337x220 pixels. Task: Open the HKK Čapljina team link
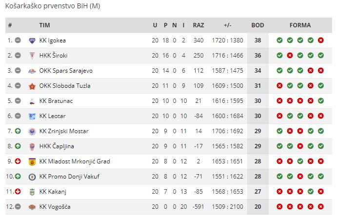coord(57,146)
